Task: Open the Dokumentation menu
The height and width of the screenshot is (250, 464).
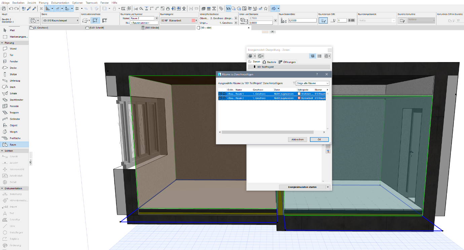Action: (61, 3)
